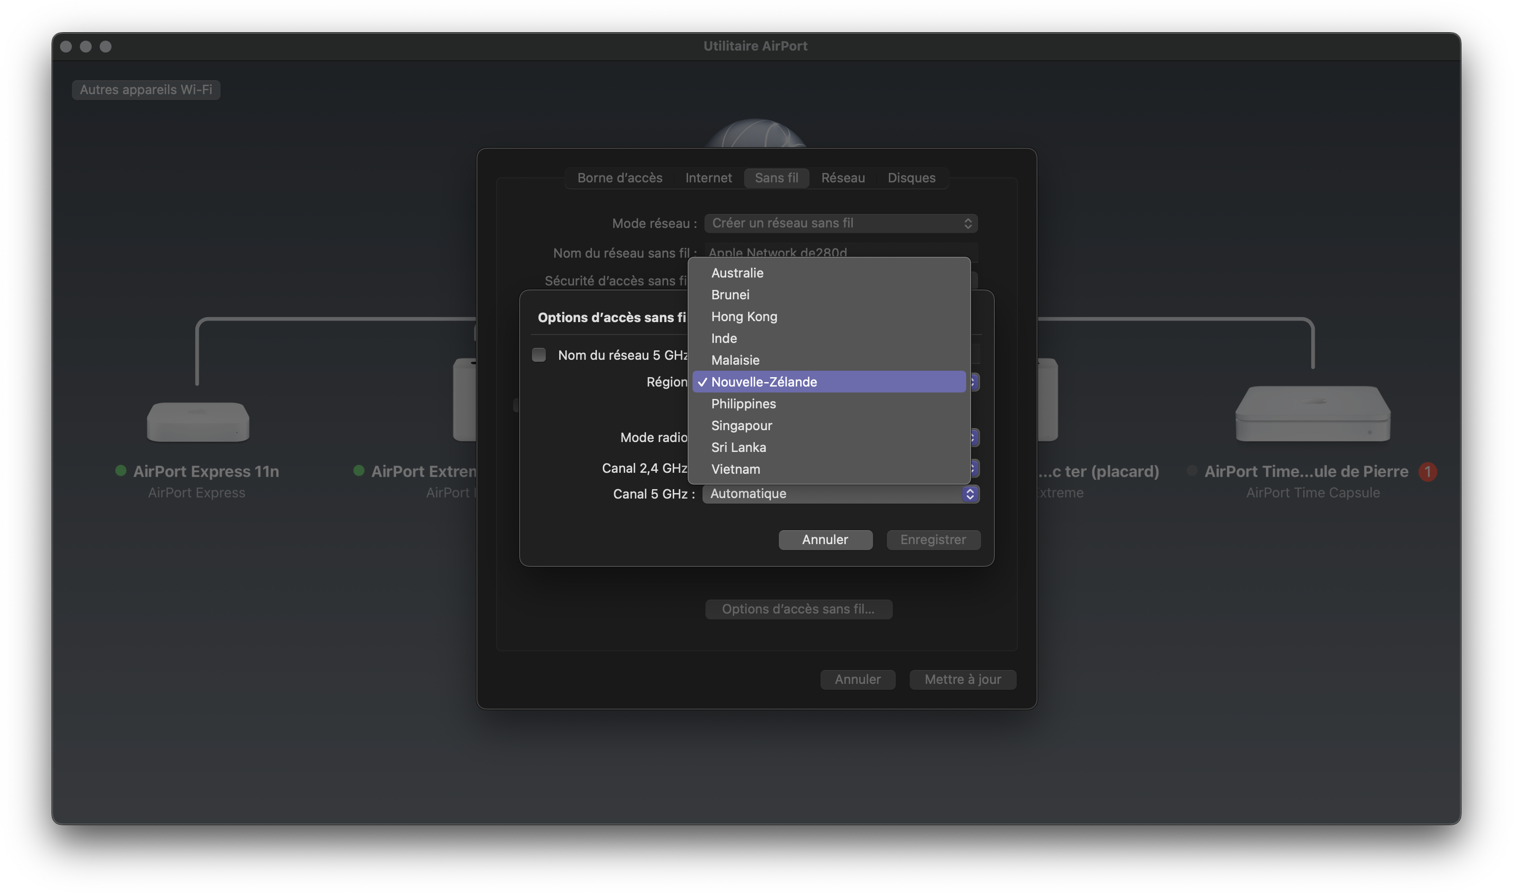Image resolution: width=1513 pixels, height=893 pixels.
Task: Click AirPort Time...ule de Pierre label
Action: [1306, 471]
